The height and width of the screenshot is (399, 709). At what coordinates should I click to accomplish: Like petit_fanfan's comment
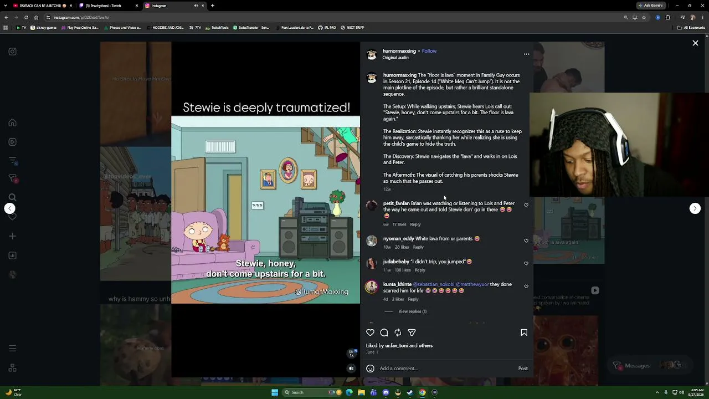(x=526, y=205)
